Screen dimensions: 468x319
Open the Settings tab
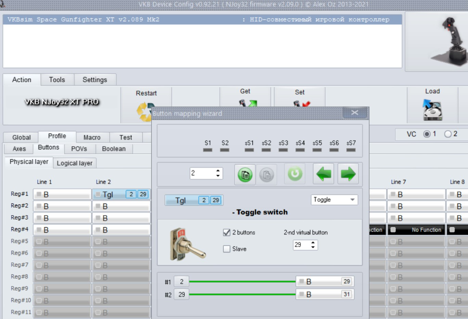pos(95,80)
